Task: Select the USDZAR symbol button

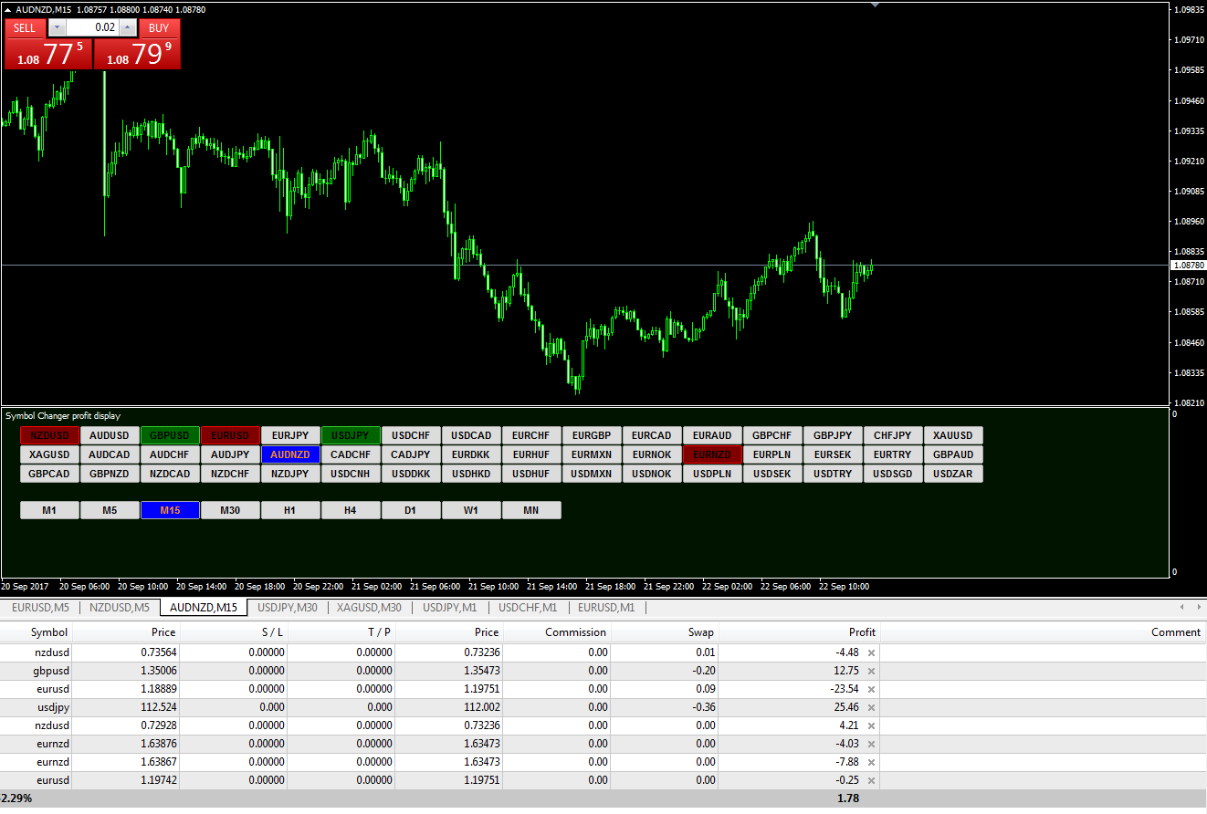Action: 953,474
